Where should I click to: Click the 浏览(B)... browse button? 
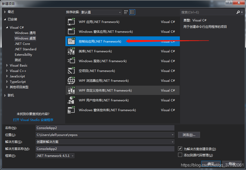point(189,135)
